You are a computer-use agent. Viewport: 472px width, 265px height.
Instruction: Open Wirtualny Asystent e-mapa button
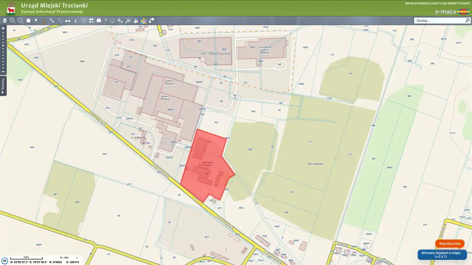coord(442,255)
